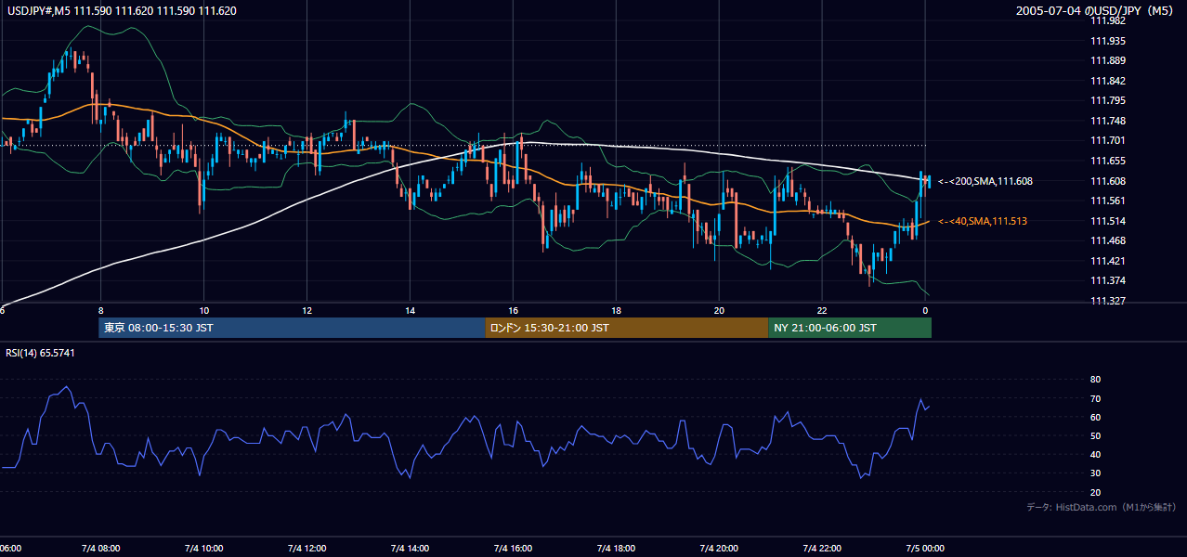Click the bottom date label 7/4 12:00
The width and height of the screenshot is (1187, 557).
(307, 549)
